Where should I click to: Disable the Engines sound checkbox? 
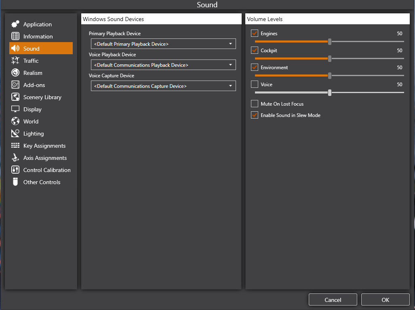[x=255, y=34]
